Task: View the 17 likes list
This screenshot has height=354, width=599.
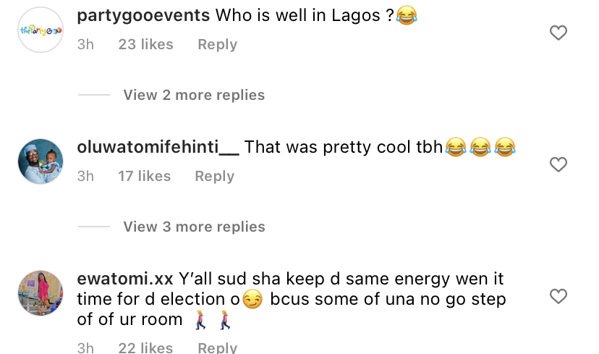Action: (x=144, y=176)
